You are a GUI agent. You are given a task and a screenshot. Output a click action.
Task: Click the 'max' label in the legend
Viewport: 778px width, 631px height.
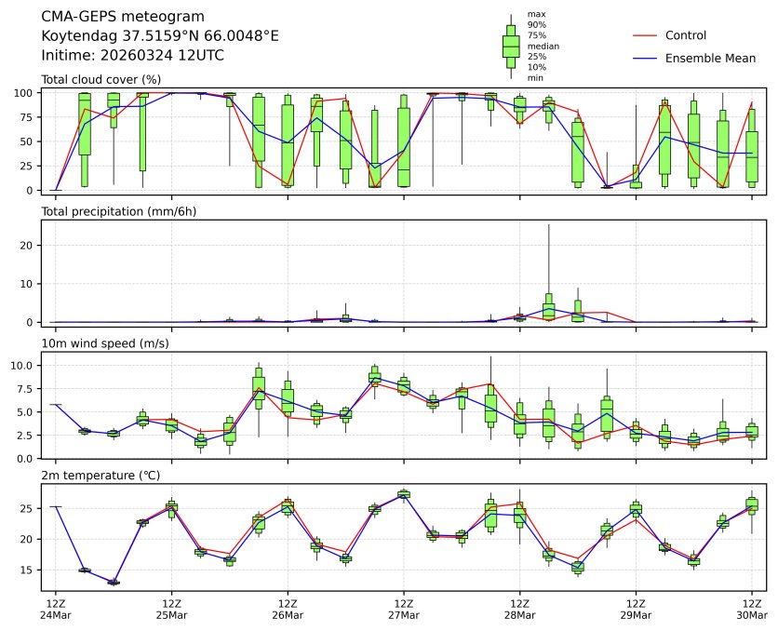(x=534, y=14)
